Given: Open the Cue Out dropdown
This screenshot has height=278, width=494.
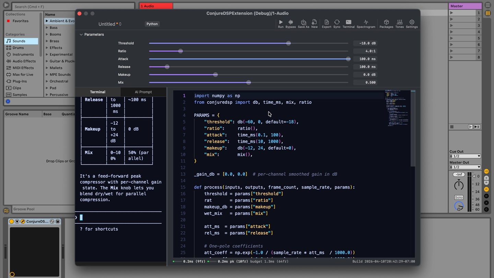Looking at the screenshot, I should (465, 156).
